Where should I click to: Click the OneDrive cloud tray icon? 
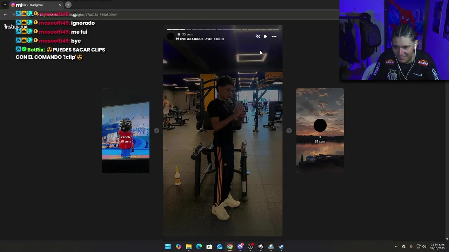point(403,246)
